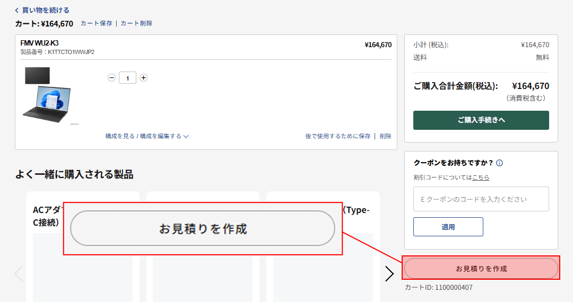Screen dimensions: 573x302
Task: Remove item using the 削除 link
Action: 385,136
